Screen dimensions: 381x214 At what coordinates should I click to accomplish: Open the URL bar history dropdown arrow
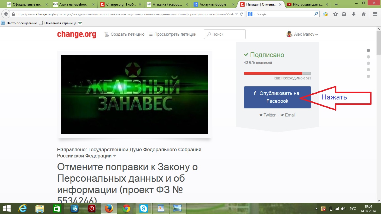click(237, 14)
